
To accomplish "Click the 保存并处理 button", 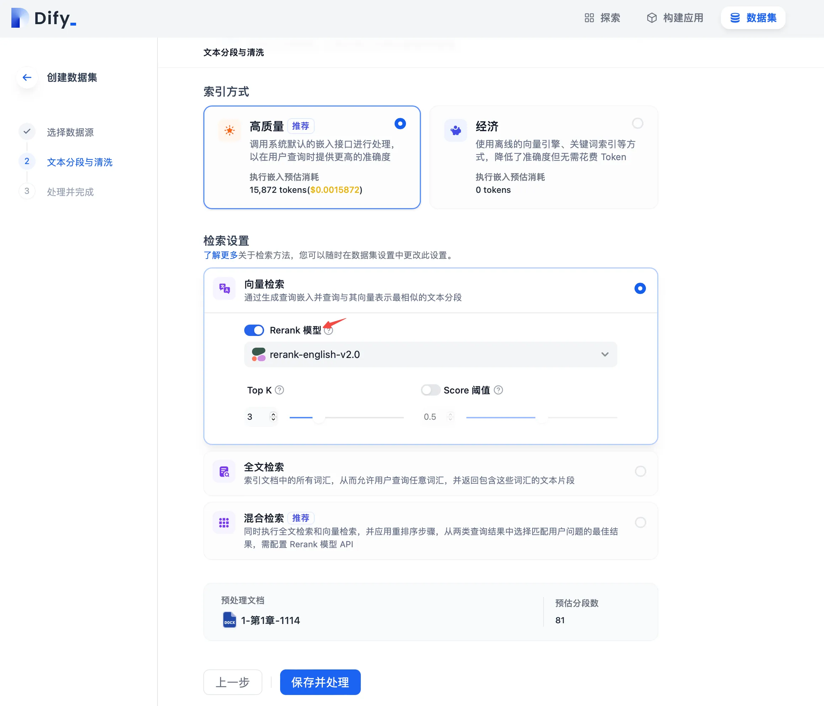I will coord(320,682).
